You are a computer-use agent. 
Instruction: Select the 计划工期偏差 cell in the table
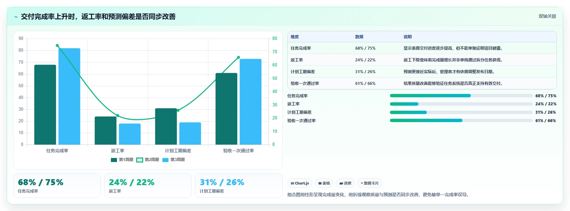[303, 72]
